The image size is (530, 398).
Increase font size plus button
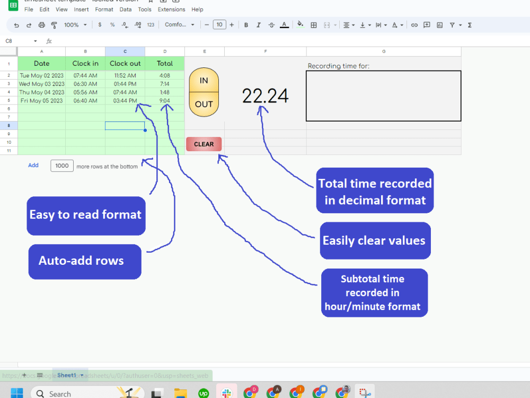[x=232, y=25]
